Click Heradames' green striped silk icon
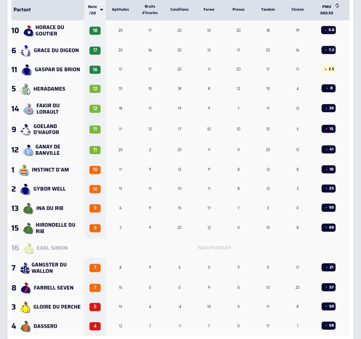The image size is (361, 339). pyautogui.click(x=25, y=89)
